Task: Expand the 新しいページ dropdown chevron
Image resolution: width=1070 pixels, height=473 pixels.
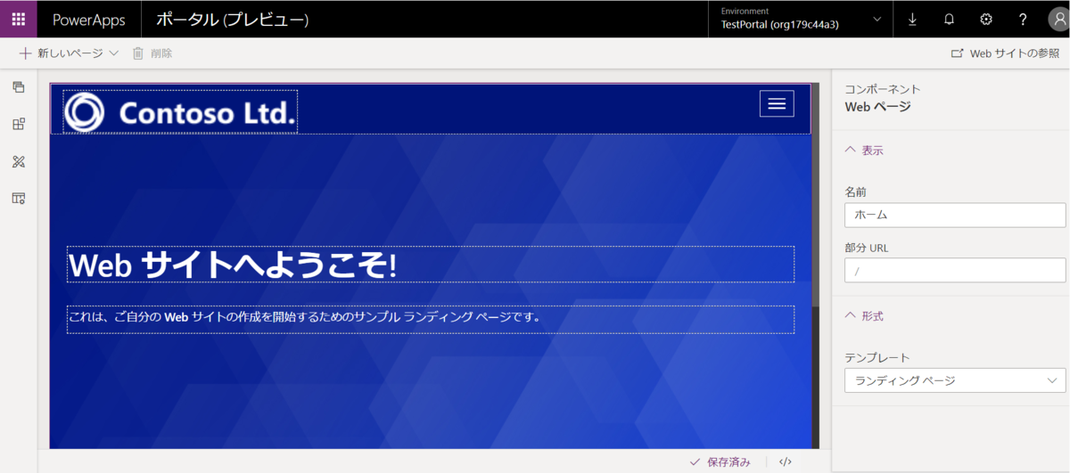Action: (114, 53)
